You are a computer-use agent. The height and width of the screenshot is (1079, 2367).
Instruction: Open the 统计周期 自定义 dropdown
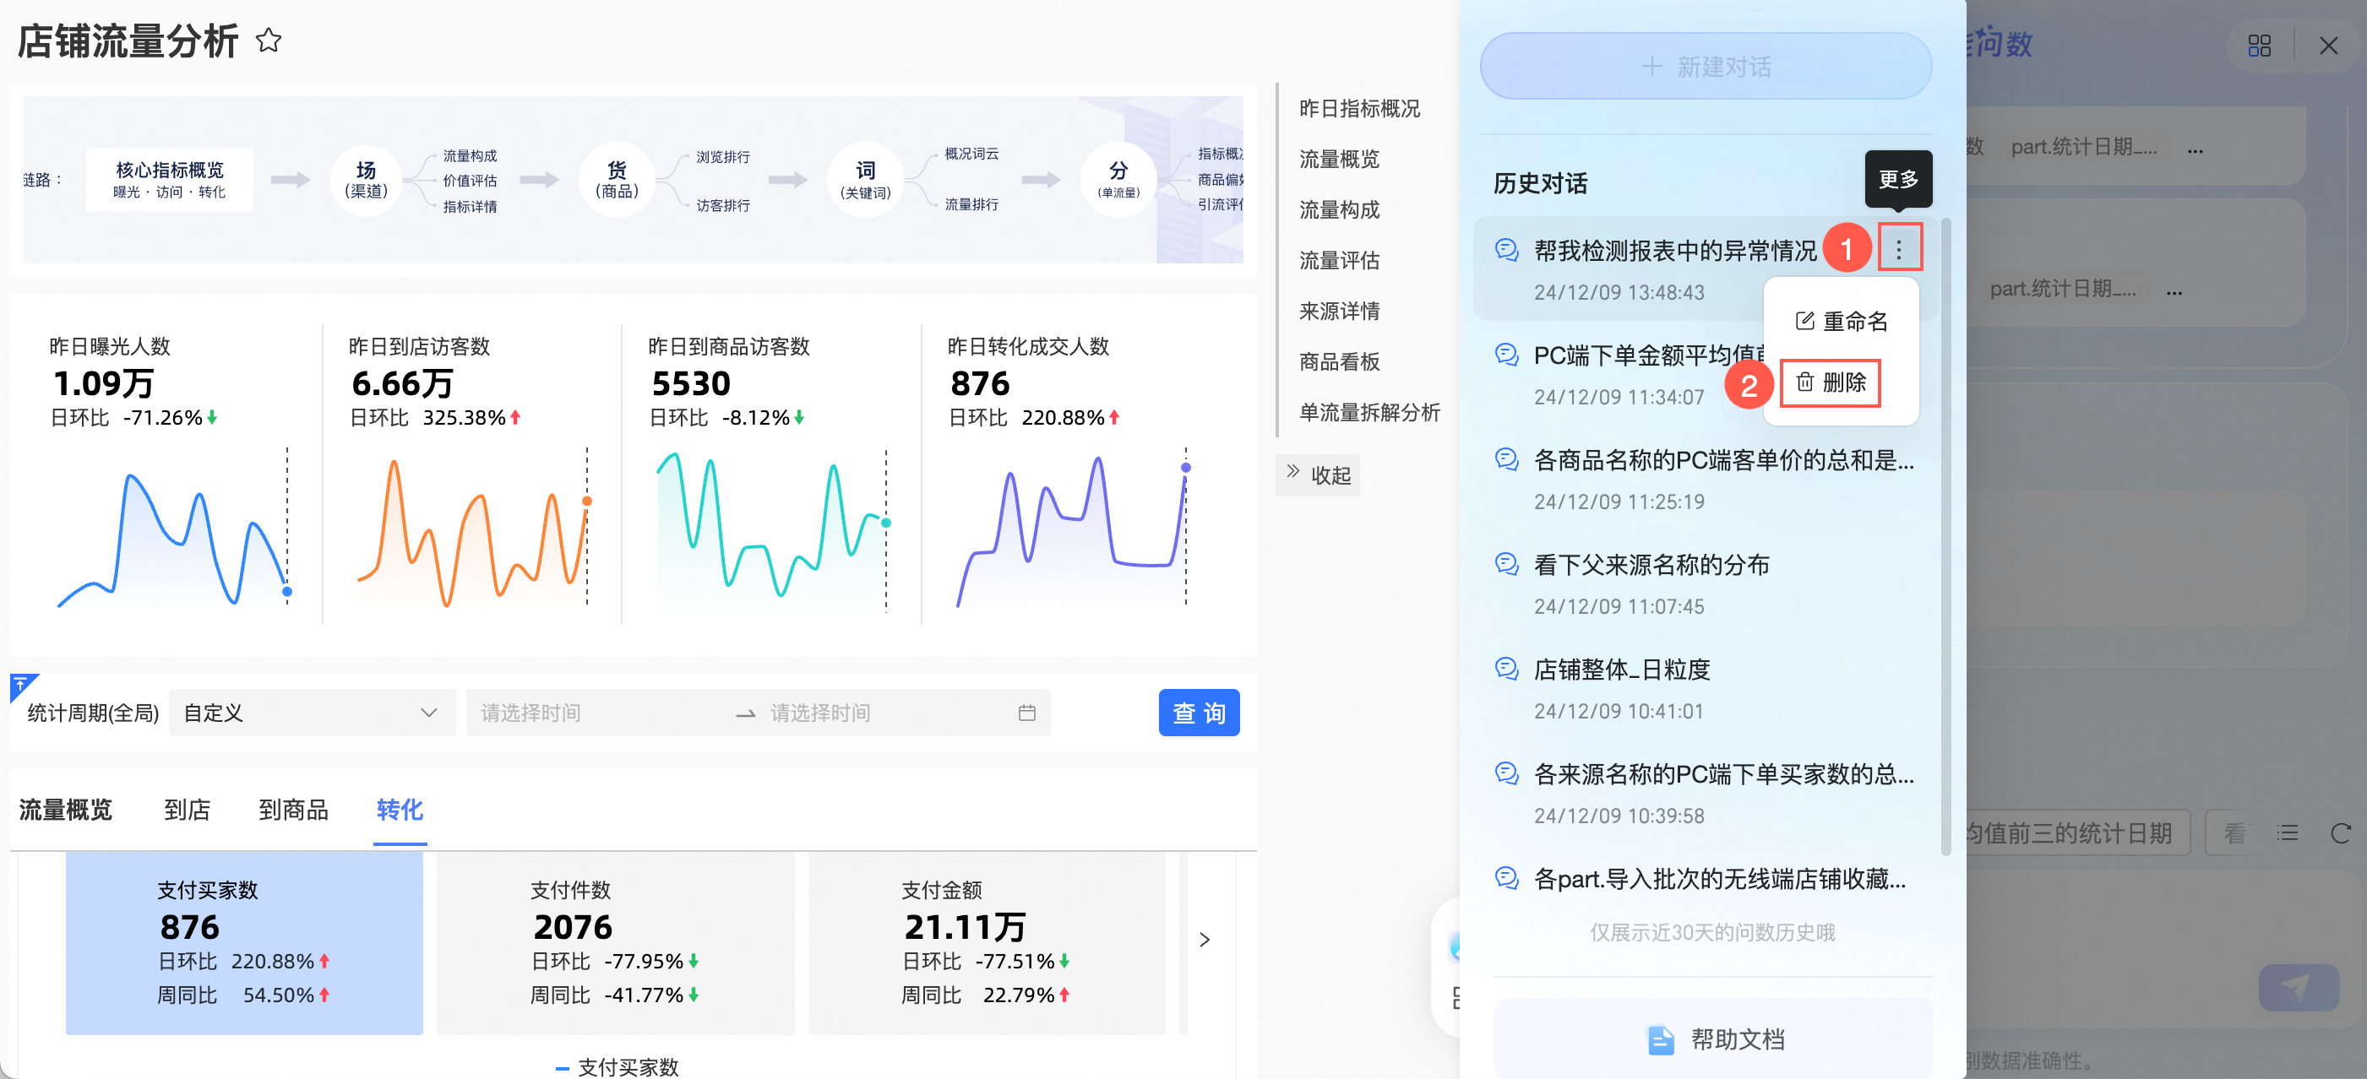(312, 713)
